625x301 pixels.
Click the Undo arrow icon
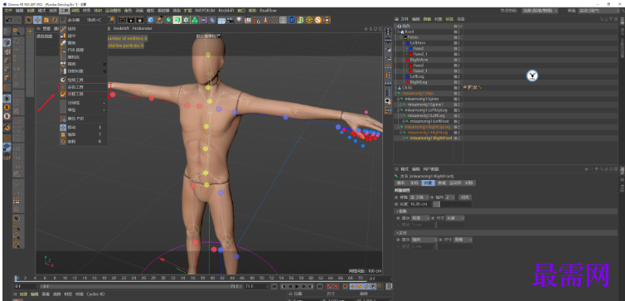coord(8,20)
